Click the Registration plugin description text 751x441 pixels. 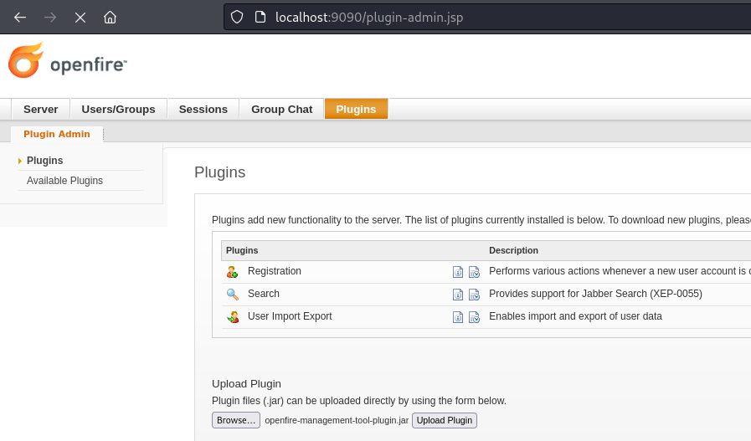pos(620,271)
